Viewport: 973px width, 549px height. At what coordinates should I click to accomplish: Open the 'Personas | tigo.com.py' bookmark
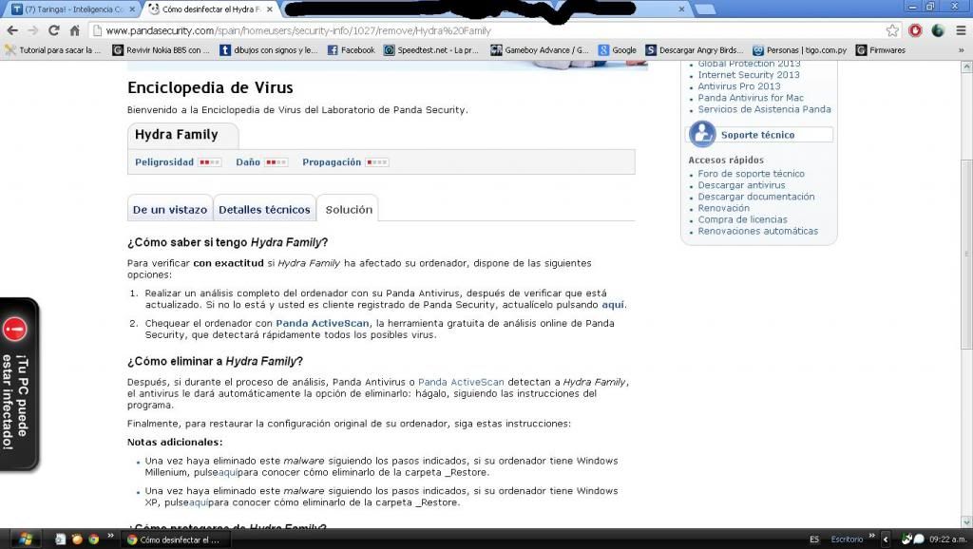(800, 50)
